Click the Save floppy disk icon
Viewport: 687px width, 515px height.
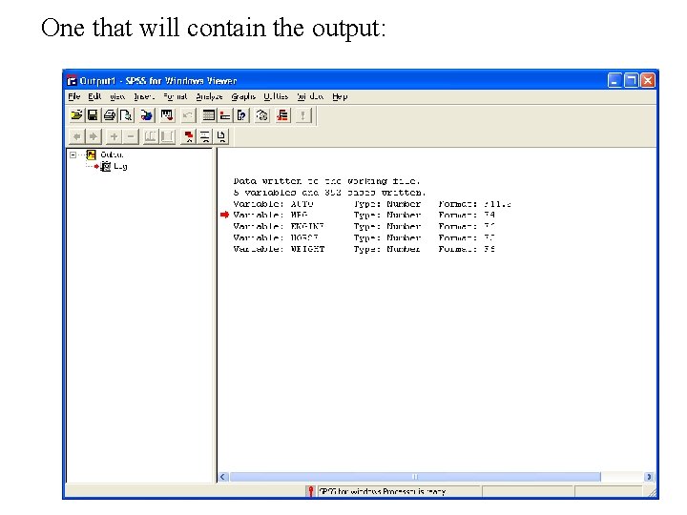93,115
